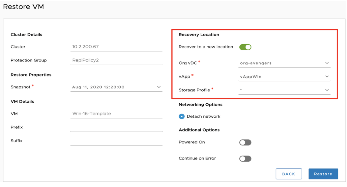Click the Cluster field showing 10.2.200.67
The height and width of the screenshot is (187, 347).
116,47
